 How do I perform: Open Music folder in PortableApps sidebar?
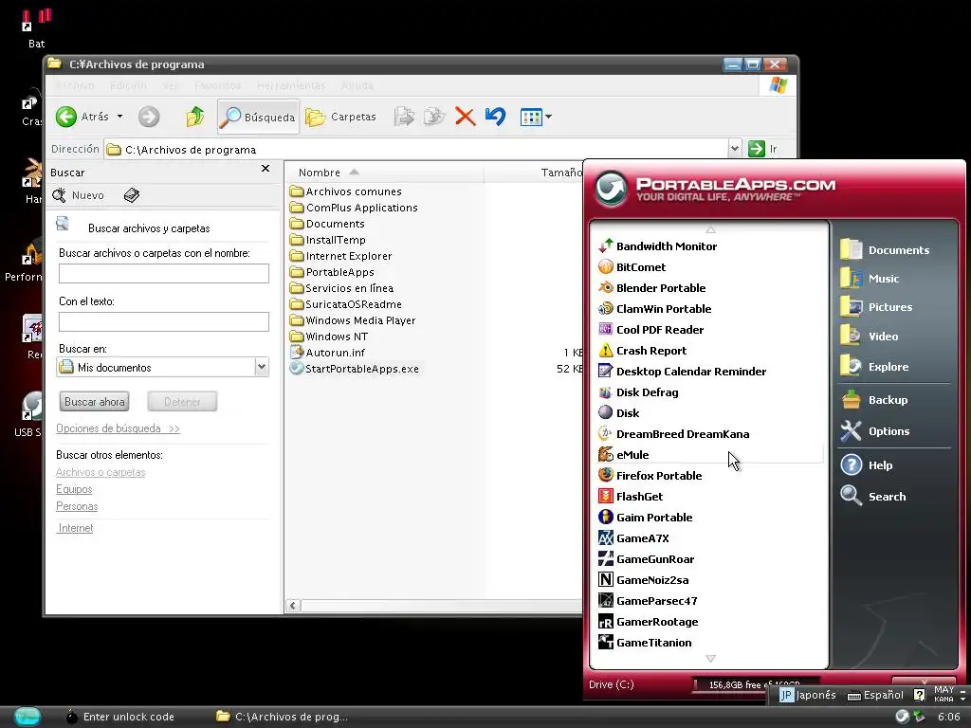tap(870, 279)
